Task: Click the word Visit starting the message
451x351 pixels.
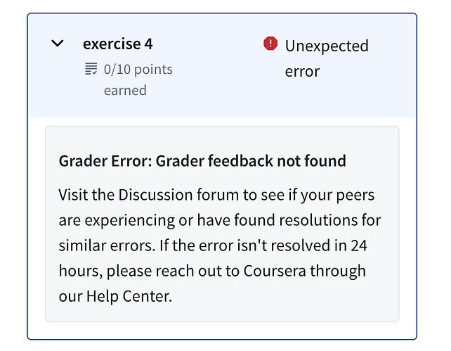Action: coord(73,195)
